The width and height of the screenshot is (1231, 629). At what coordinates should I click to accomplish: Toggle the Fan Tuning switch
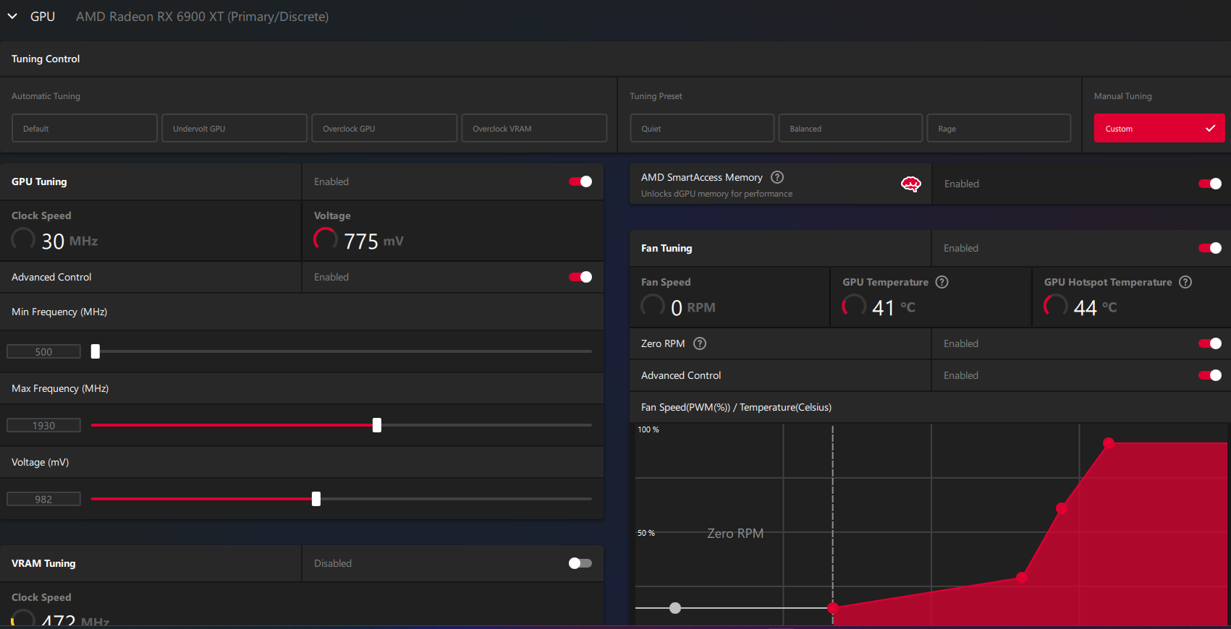(x=1210, y=248)
